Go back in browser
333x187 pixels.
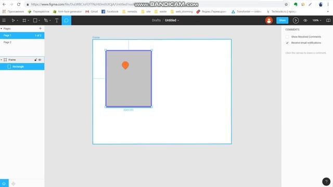(x=4, y=4)
